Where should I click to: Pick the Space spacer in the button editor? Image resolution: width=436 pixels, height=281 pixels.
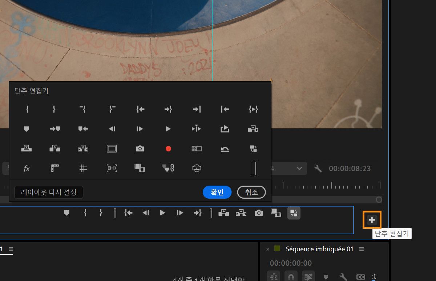253,168
